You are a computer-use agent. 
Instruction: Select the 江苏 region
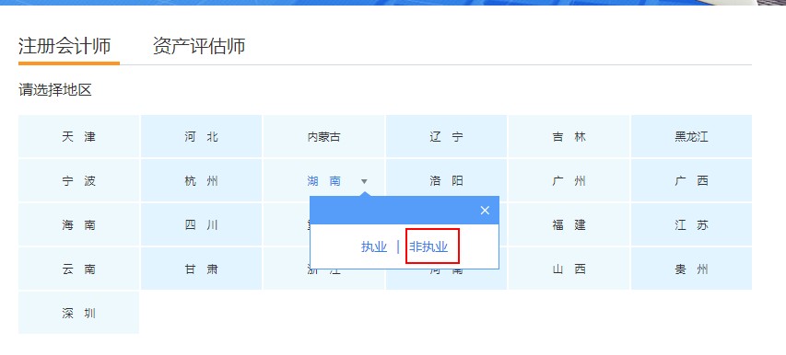[x=691, y=225]
